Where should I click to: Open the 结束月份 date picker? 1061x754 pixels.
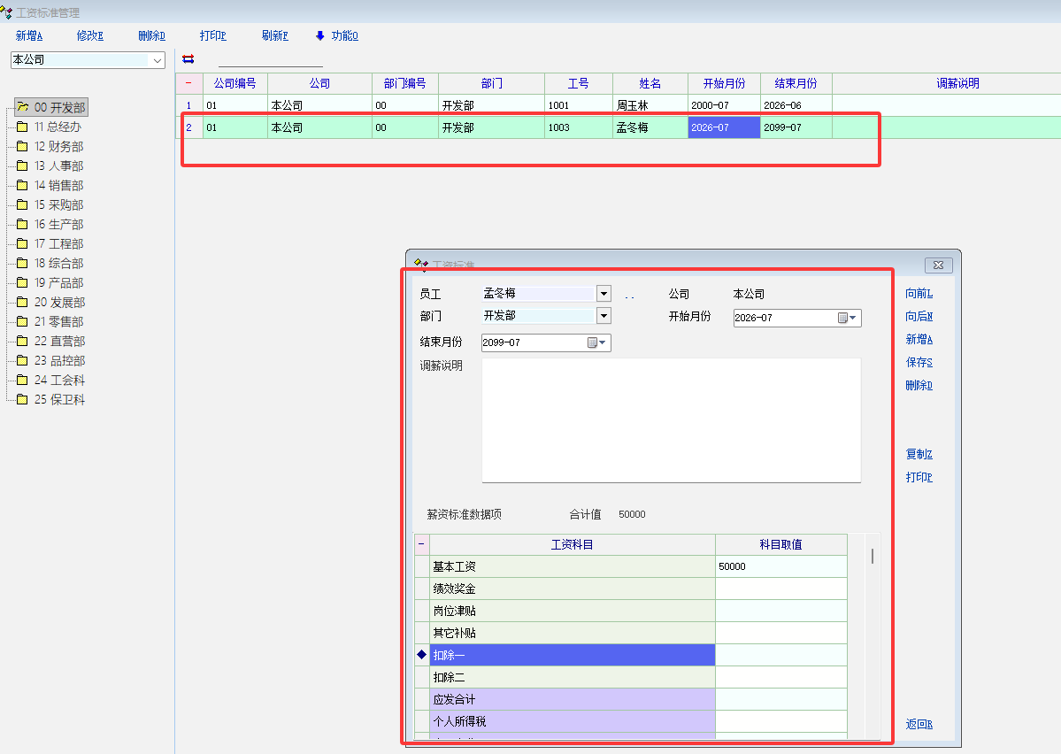596,343
